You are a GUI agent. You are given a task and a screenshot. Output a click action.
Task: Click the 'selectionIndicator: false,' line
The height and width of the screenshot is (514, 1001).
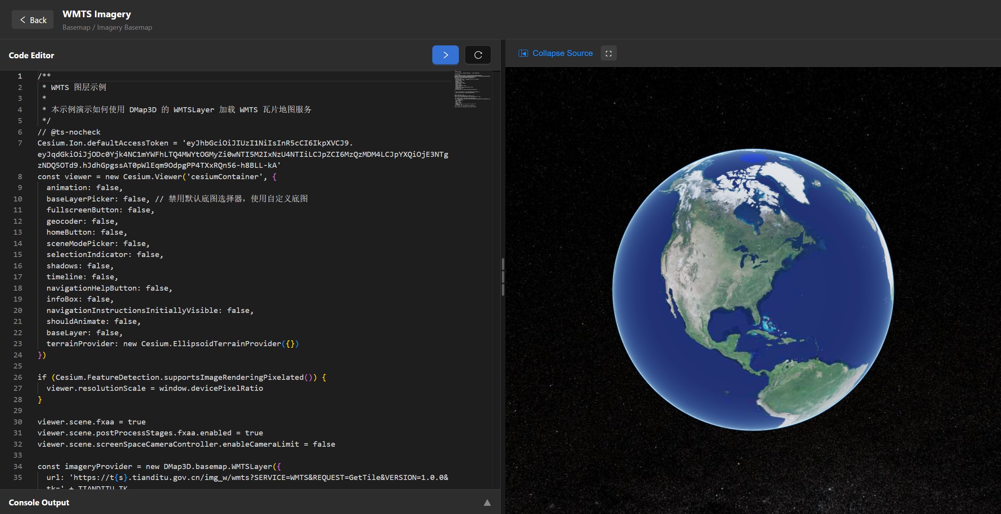[x=105, y=254]
